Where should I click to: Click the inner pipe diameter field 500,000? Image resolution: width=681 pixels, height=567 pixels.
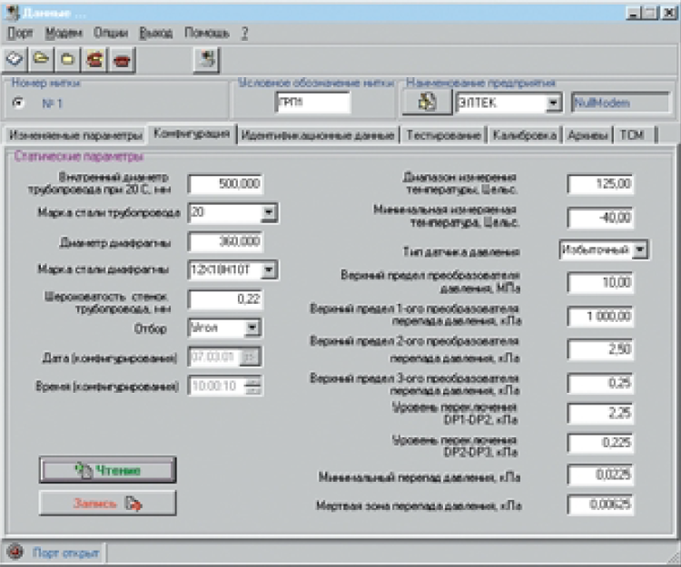[x=225, y=184]
